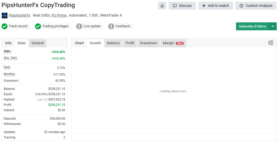
Task: Open the Margin tab marked New
Action: [173, 43]
